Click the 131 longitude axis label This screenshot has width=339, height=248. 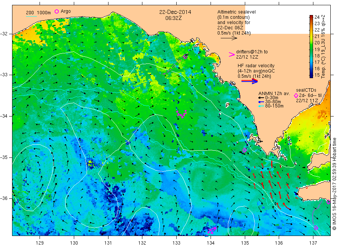108,243
